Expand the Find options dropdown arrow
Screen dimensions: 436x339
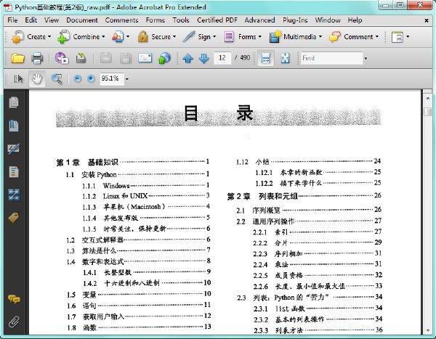coord(366,58)
